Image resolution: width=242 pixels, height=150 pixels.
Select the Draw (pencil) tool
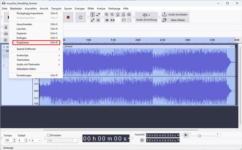[x=92, y=20]
